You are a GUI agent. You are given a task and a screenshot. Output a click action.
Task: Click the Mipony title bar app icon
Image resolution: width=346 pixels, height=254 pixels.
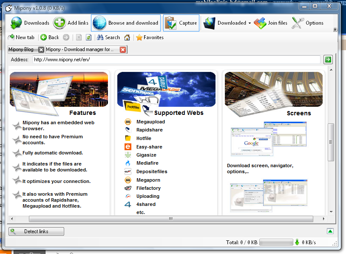pos(9,8)
